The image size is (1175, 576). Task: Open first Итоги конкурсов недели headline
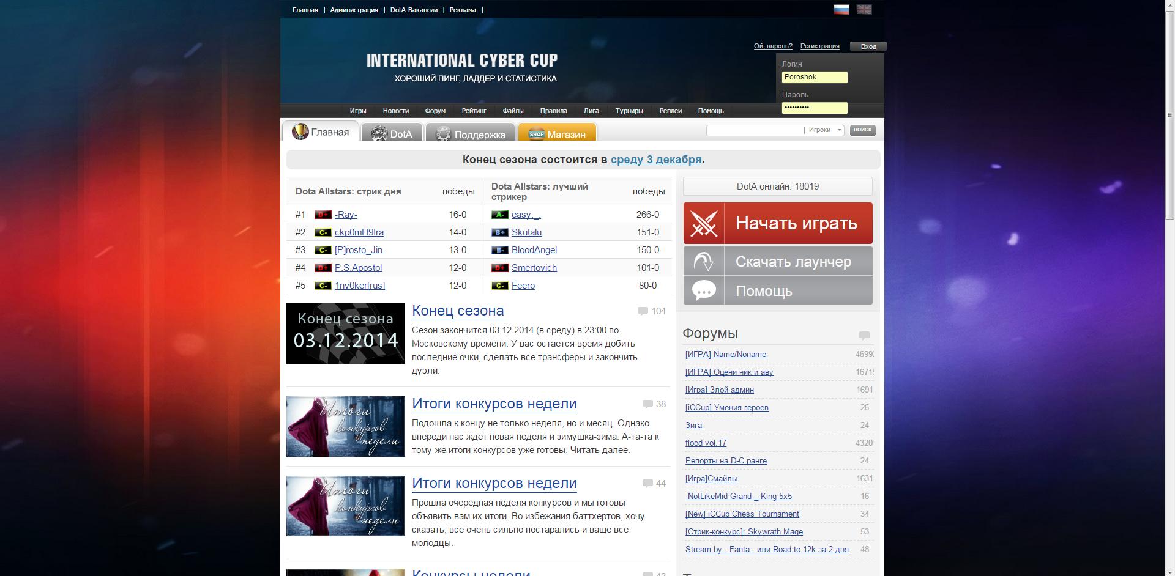[x=494, y=404]
